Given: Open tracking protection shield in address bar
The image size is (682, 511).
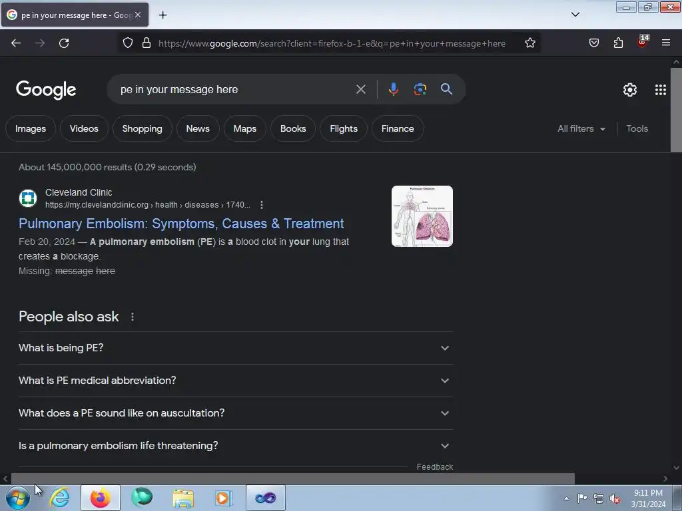Looking at the screenshot, I should [x=127, y=43].
